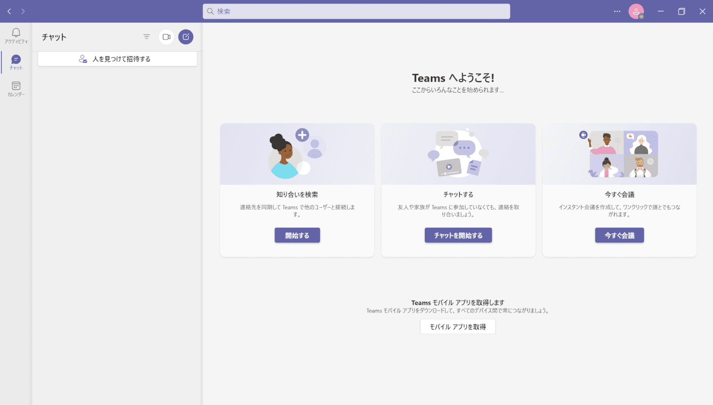713x405 pixels.
Task: Click the new chat compose icon
Action: coord(186,37)
